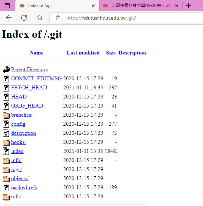Open the logs/ directory link
The width and height of the screenshot is (203, 206).
click(x=16, y=169)
